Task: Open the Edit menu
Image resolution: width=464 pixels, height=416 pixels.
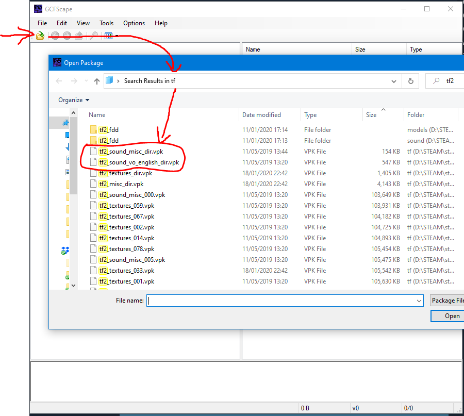Action: coord(62,23)
